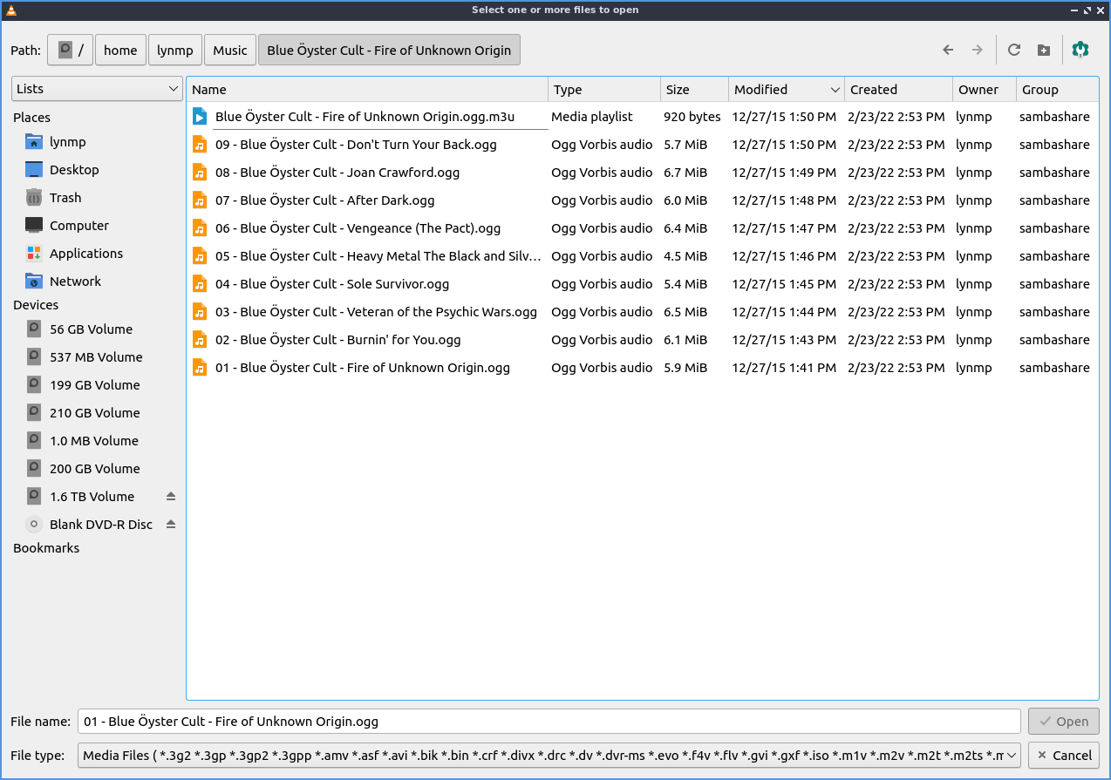Open Applications in Places sidebar

click(85, 254)
